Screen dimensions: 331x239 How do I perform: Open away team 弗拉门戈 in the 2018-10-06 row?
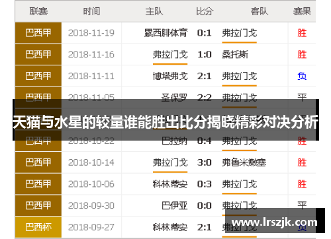tap(240, 184)
